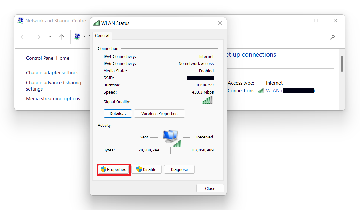
Task: Disable the WLAN connection
Action: pos(146,169)
